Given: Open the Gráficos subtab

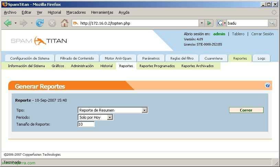Looking at the screenshot, I should point(58,66).
